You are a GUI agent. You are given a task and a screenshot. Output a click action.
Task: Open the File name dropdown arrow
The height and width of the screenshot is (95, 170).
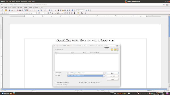[104, 73]
